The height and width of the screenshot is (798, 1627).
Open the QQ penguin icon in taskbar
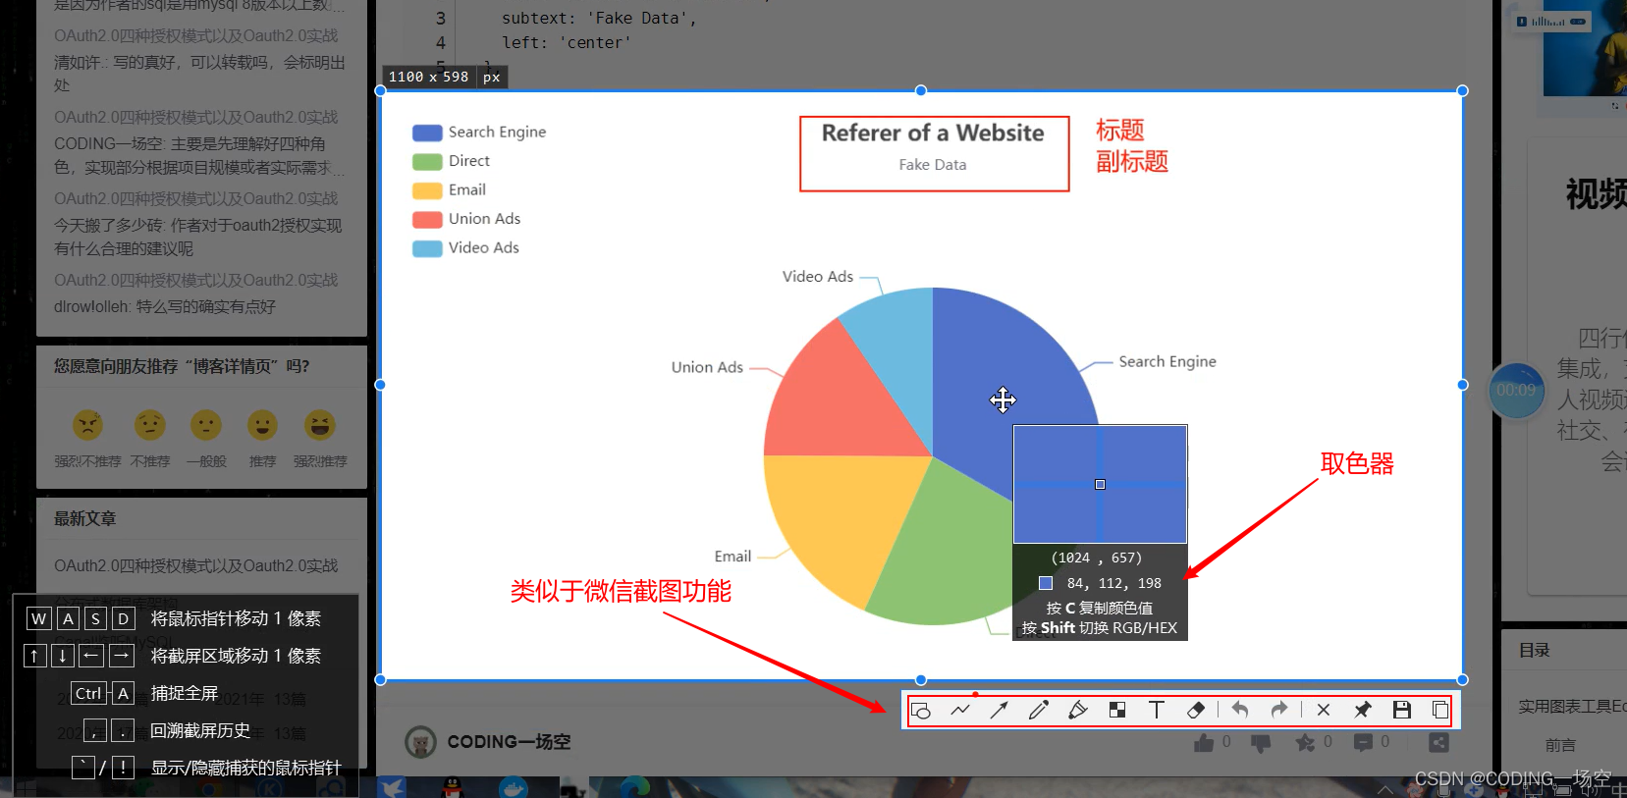click(453, 787)
